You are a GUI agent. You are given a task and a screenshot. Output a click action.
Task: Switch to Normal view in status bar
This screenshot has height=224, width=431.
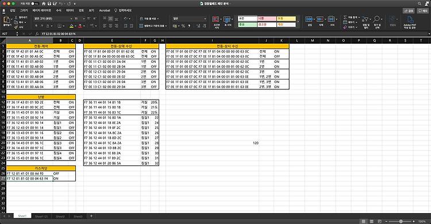tap(363, 221)
